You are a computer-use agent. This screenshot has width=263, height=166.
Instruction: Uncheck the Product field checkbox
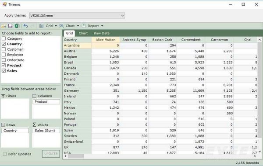click(4, 65)
